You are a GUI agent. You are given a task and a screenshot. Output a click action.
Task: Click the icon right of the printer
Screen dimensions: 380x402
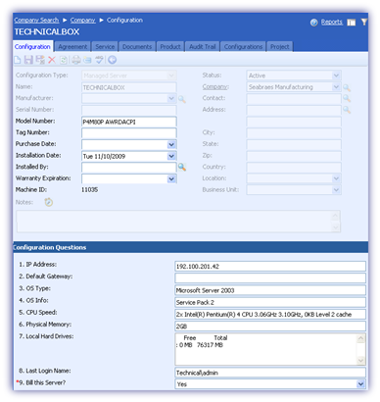pyautogui.click(x=87, y=60)
